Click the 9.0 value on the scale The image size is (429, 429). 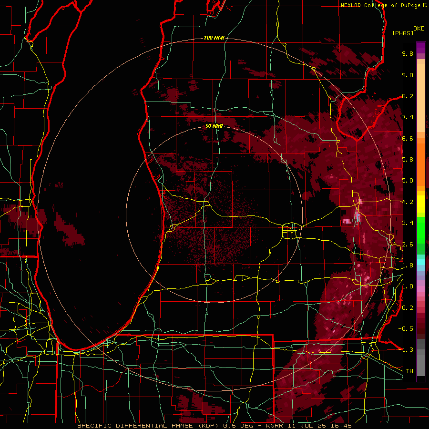pos(408,75)
